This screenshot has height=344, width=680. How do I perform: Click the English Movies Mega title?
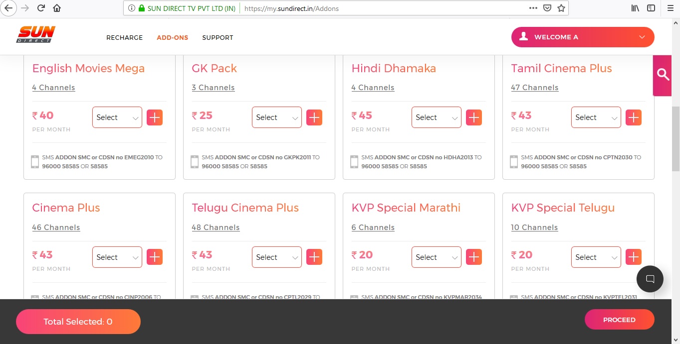(88, 68)
